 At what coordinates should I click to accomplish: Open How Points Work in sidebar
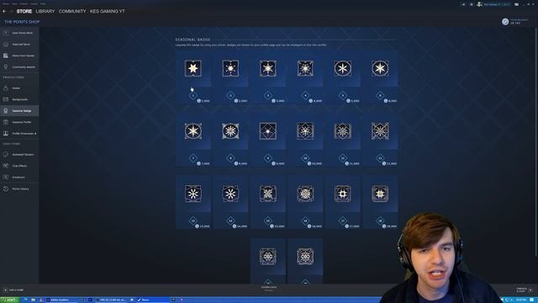19,33
